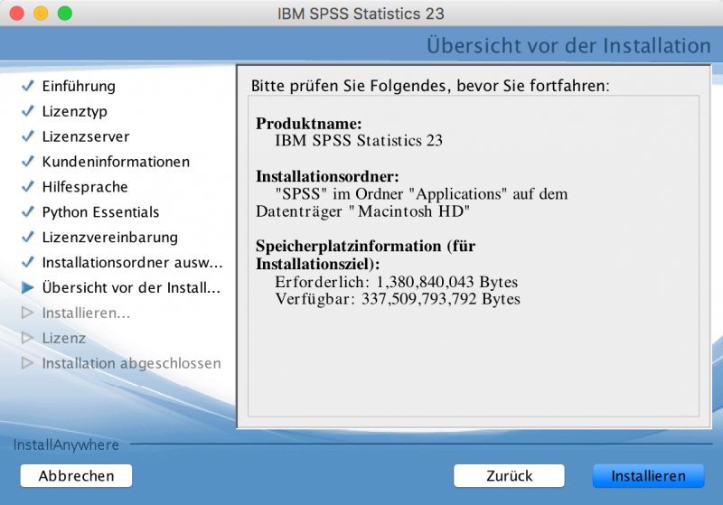This screenshot has width=723, height=505.
Task: Close the installer with the red button
Action: coord(17,14)
